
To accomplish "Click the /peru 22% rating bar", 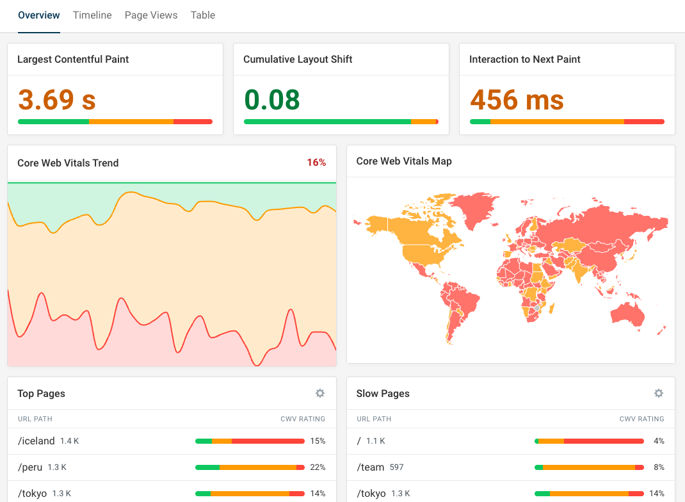I will pyautogui.click(x=250, y=467).
